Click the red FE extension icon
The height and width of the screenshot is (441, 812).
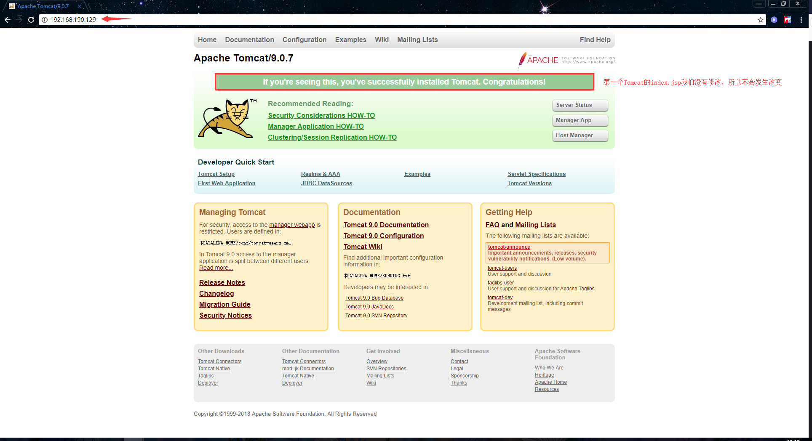tap(788, 20)
